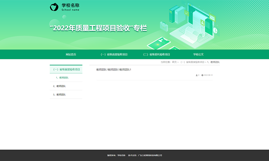The width and height of the screenshot is (269, 161).
Task: Click the school logo shield icon
Action: (54, 7)
